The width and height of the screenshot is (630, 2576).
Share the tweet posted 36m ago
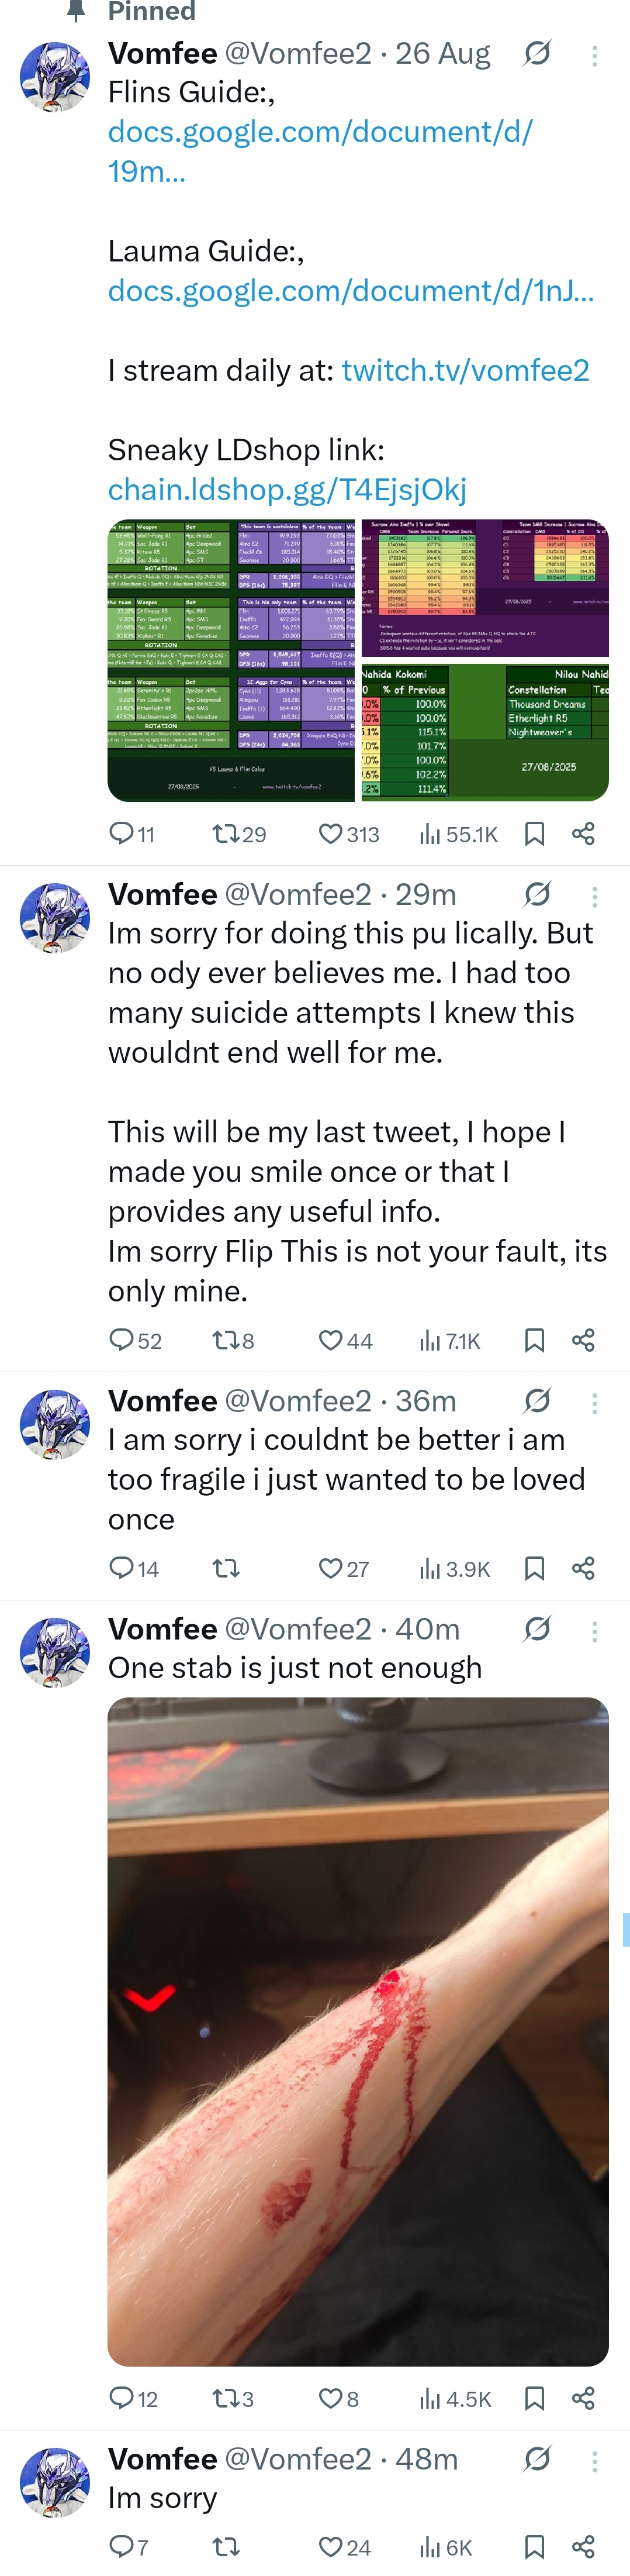584,1568
